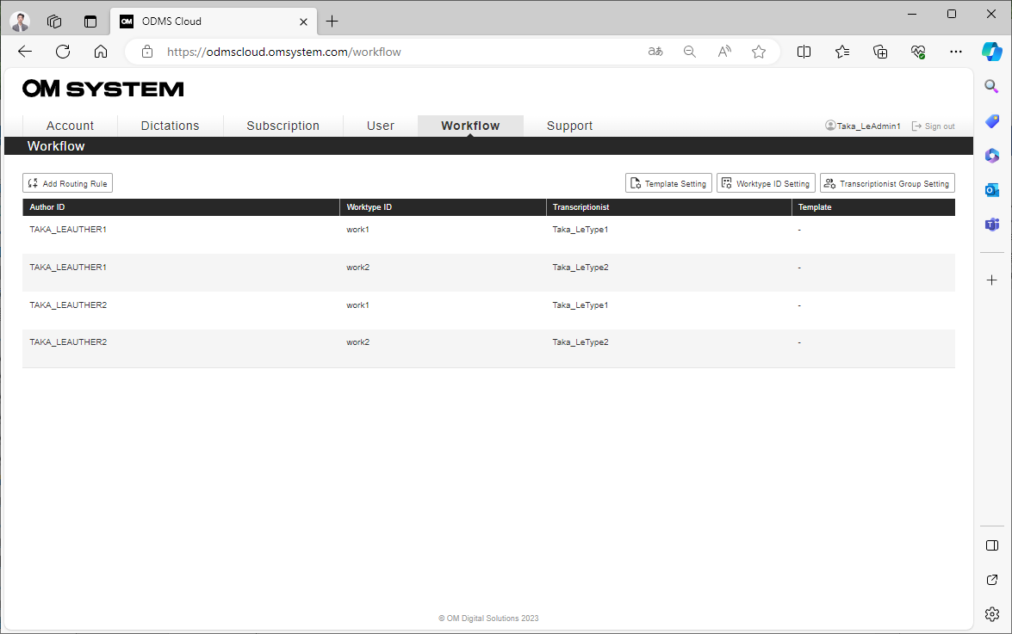Open Copilot in browser toolbar

tap(992, 52)
